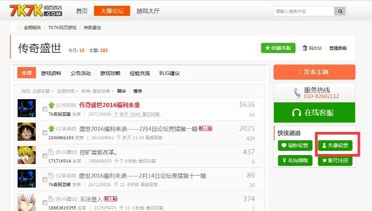The image size is (372, 211).
Task: Switch to the 经验交流 tab
Action: coord(140,73)
